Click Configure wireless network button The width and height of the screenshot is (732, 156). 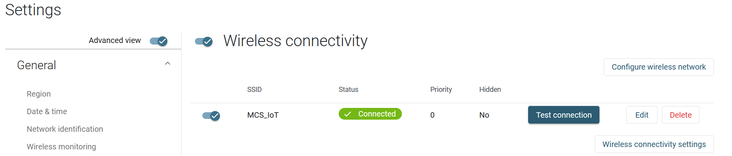pyautogui.click(x=659, y=67)
